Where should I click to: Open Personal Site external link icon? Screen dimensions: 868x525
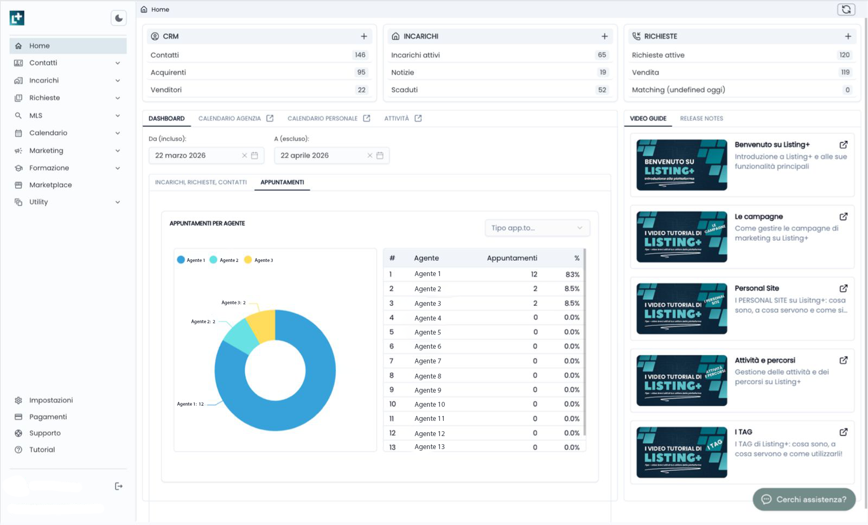[x=844, y=289]
